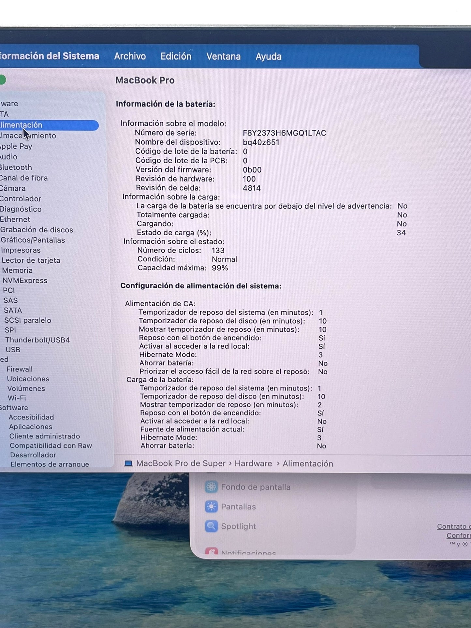471x628 pixels.
Task: Select Firewall in the sidebar
Action: tap(20, 369)
